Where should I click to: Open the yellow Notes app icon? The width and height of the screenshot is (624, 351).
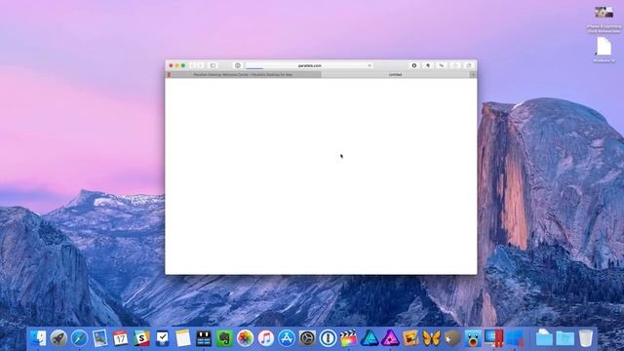183,338
